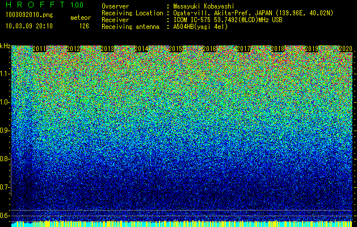Click the 2012 time marker
The height and width of the screenshot is (227, 357).
73,49
